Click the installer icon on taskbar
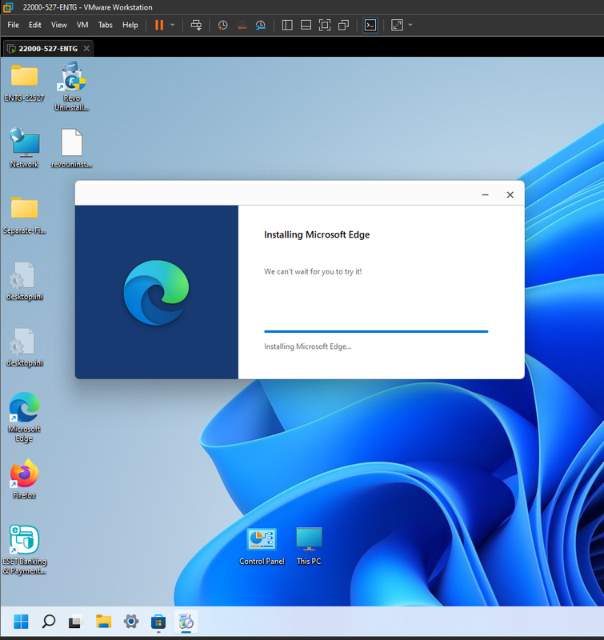The height and width of the screenshot is (640, 604). [x=186, y=622]
